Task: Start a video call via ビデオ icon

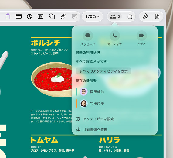Action: tap(142, 36)
